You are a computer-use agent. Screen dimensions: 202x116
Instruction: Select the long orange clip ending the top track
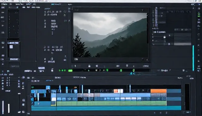pyautogui.click(x=158, y=91)
